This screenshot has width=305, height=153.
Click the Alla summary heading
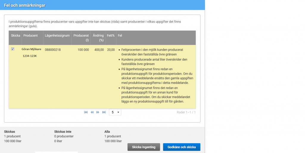[107, 132]
